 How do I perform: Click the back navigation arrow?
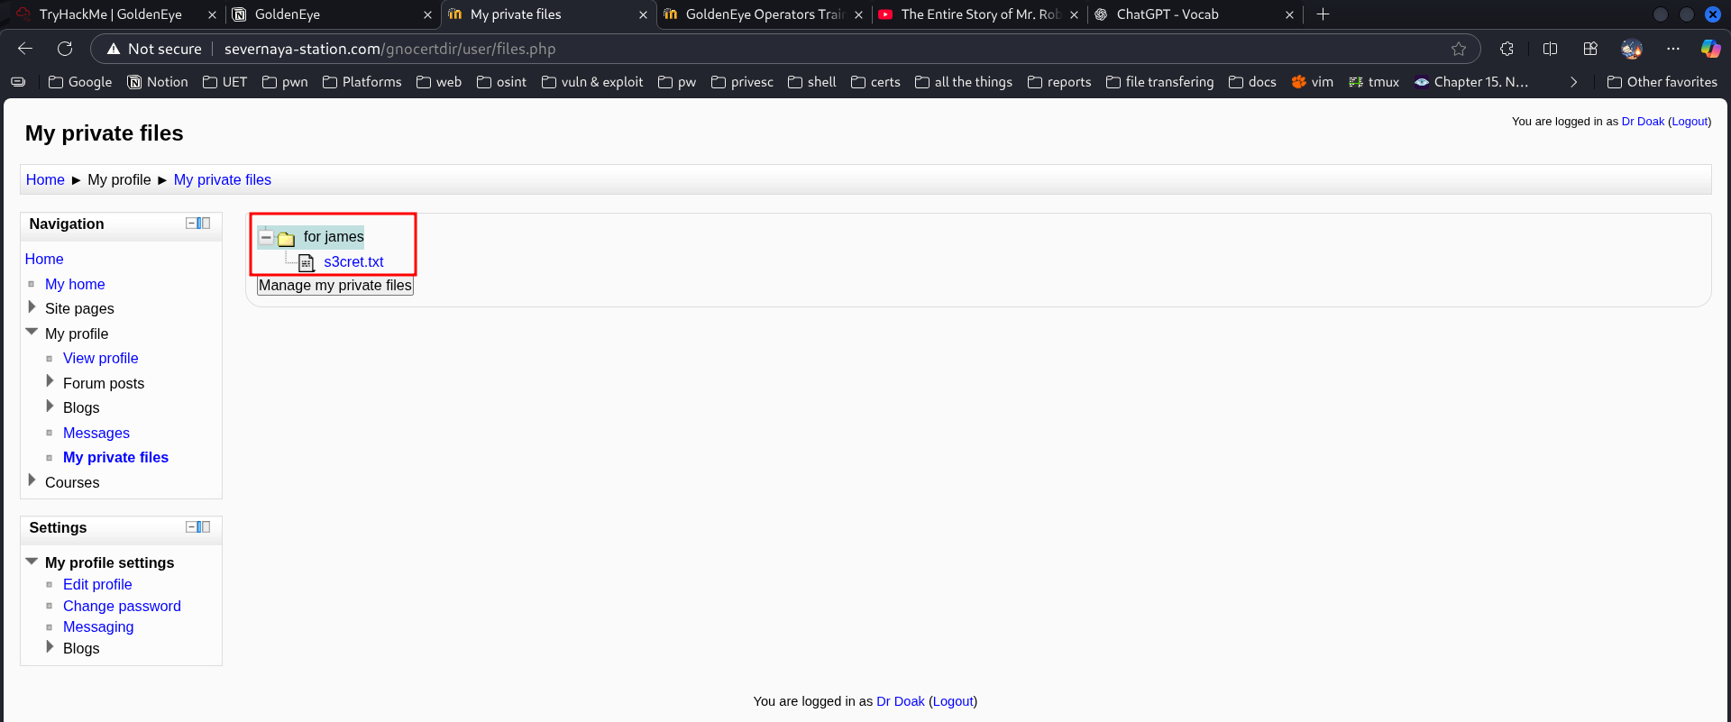point(25,49)
